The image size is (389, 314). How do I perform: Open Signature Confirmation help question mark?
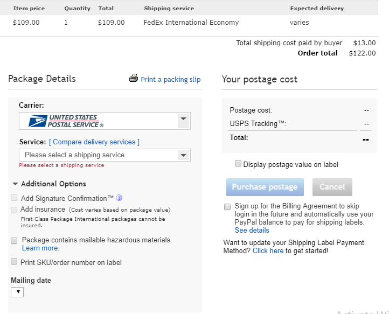point(119,198)
